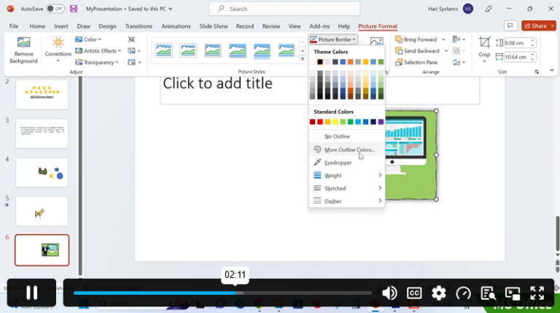Choose black theme color swatch

pos(320,62)
